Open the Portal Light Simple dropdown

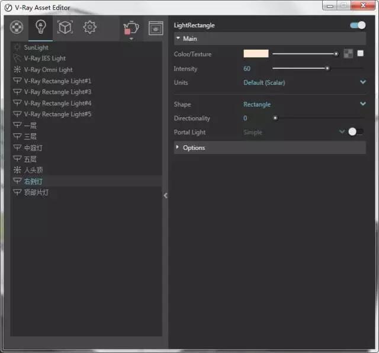pyautogui.click(x=294, y=132)
